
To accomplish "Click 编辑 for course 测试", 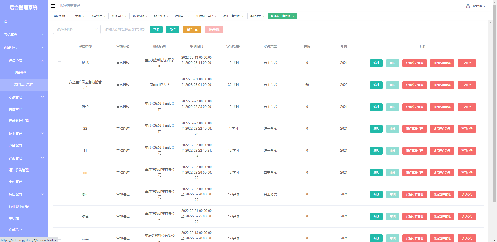I will [x=376, y=63].
